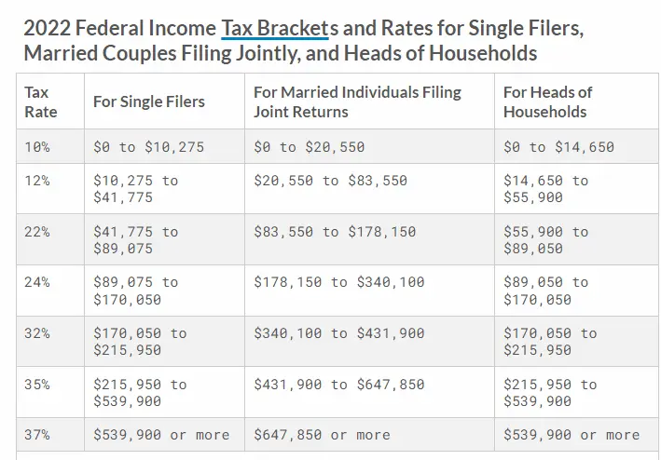
Task: Click the 32% tax rate cell
Action: [38, 332]
